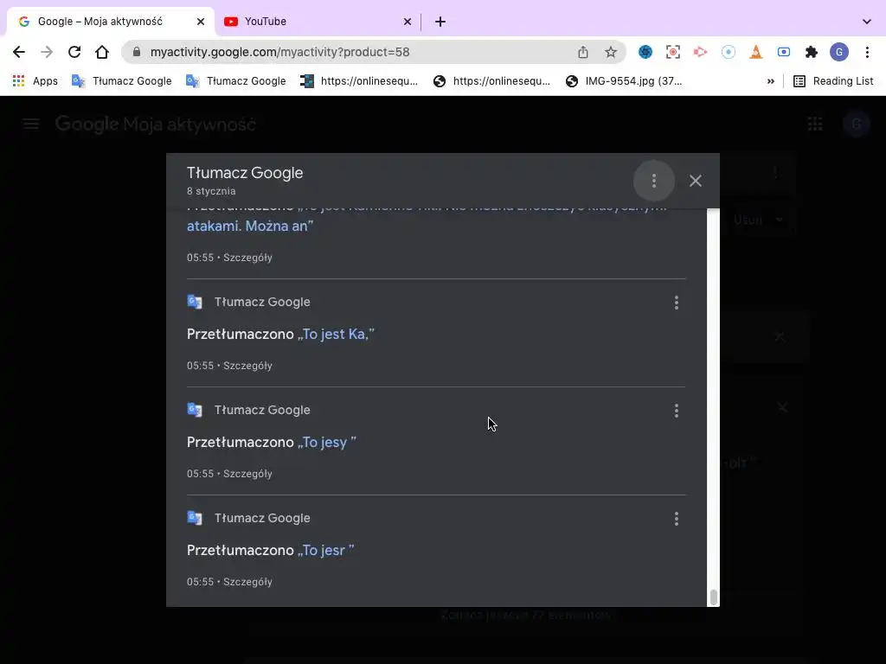Open options for "To jest Ka," entry

click(677, 303)
